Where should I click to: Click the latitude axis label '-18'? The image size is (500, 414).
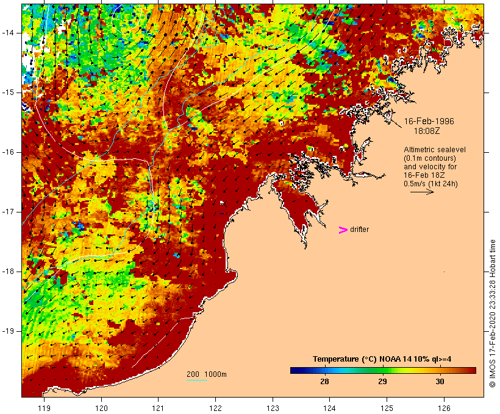(8, 272)
